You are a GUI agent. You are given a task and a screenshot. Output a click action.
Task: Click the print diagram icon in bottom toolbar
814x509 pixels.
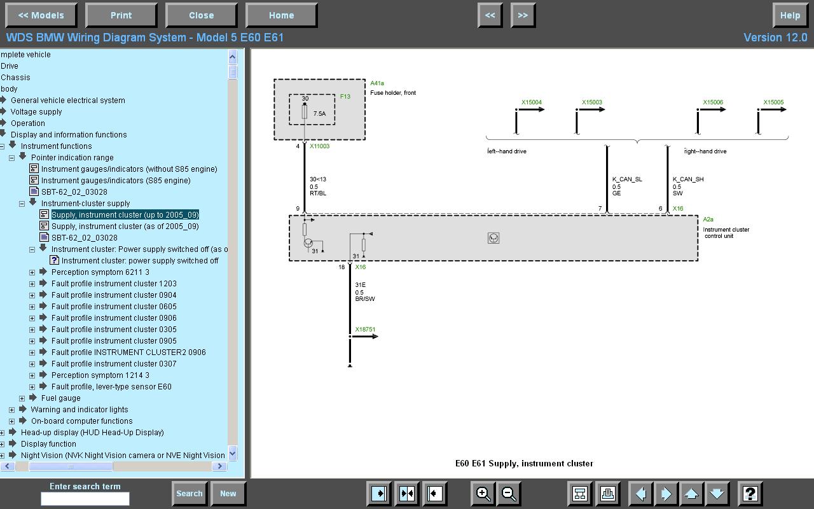tap(608, 493)
